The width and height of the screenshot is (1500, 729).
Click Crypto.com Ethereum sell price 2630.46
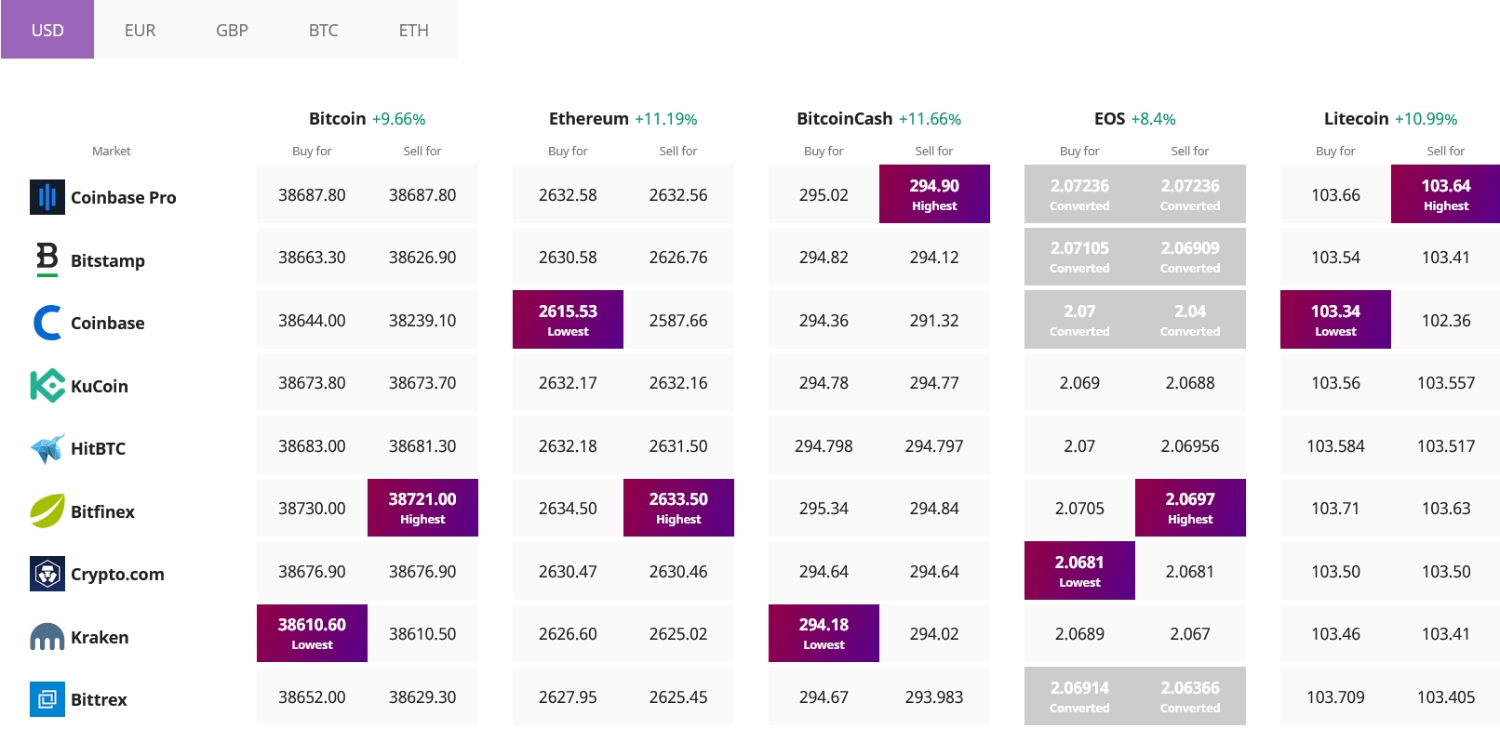click(x=678, y=572)
